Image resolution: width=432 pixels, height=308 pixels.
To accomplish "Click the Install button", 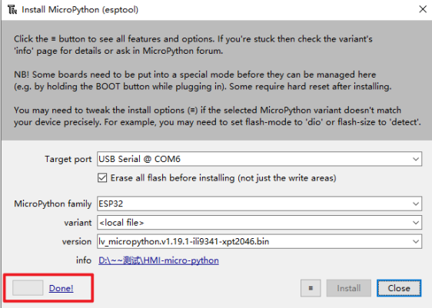I will point(348,288).
